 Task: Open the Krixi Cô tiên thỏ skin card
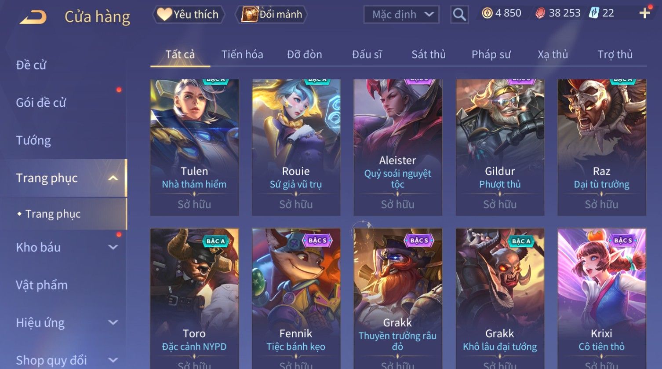(x=602, y=298)
